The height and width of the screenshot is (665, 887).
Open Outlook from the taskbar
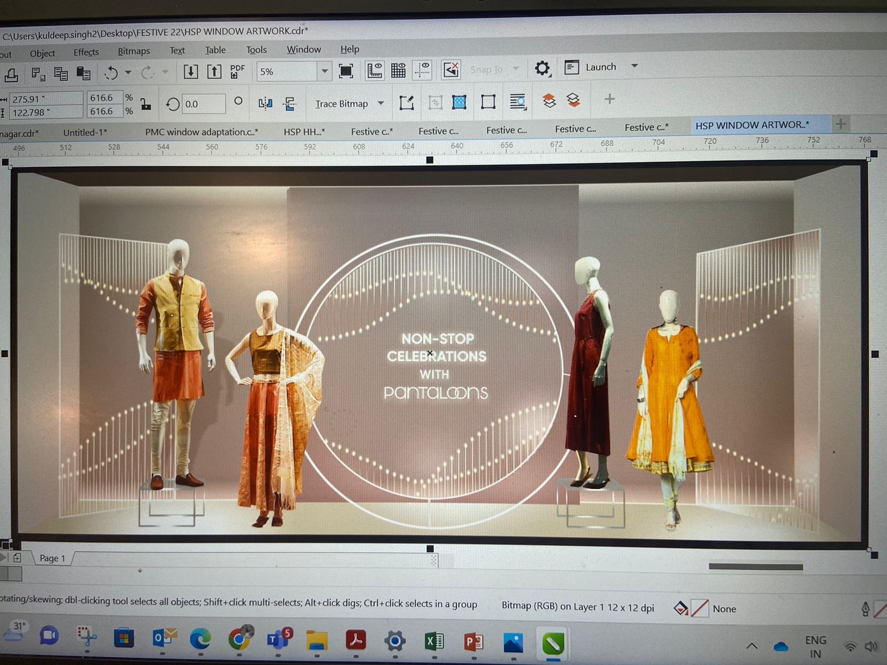point(164,639)
